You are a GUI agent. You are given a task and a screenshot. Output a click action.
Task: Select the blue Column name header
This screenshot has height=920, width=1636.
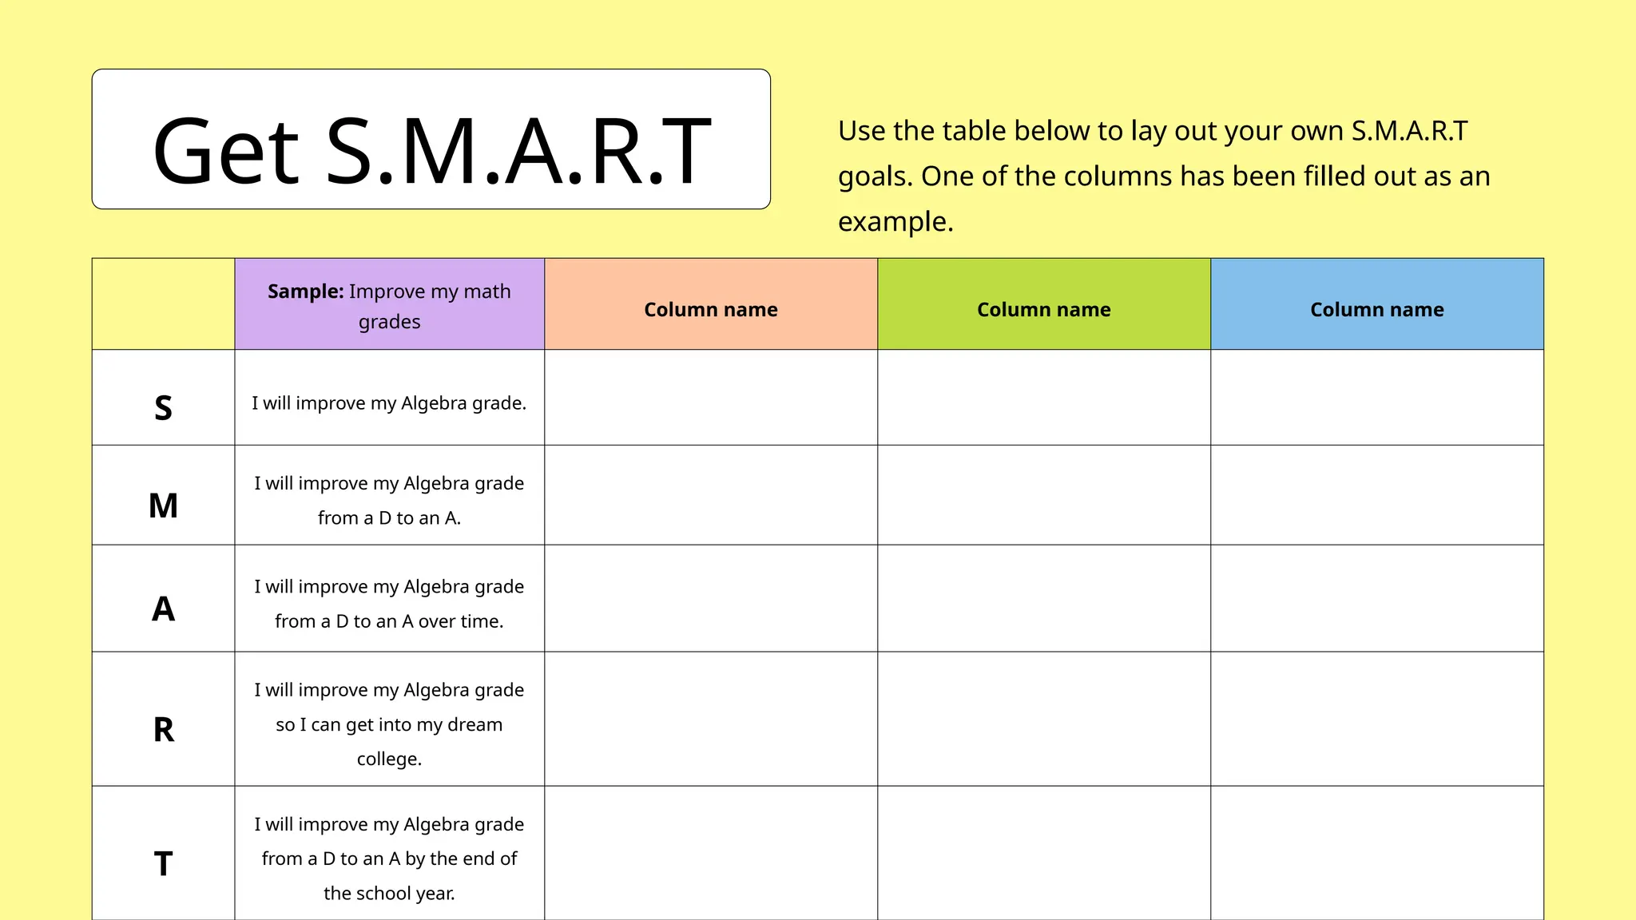click(x=1377, y=303)
